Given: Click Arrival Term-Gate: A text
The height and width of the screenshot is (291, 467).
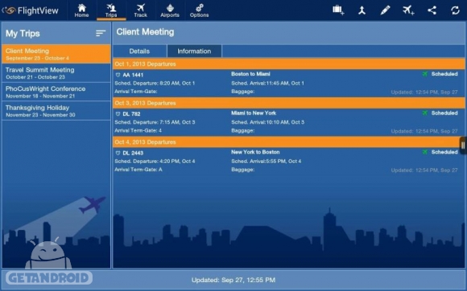Looking at the screenshot, I should click(138, 170).
